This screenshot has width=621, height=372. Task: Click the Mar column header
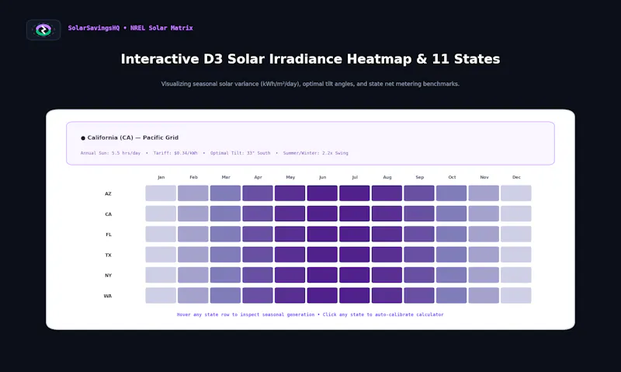click(226, 177)
